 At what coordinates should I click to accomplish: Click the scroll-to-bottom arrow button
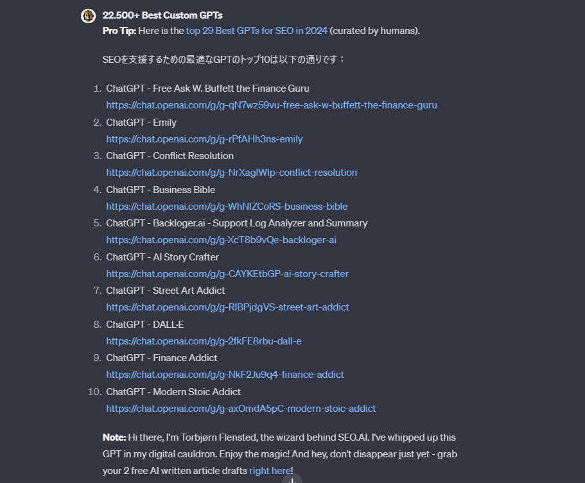292,479
